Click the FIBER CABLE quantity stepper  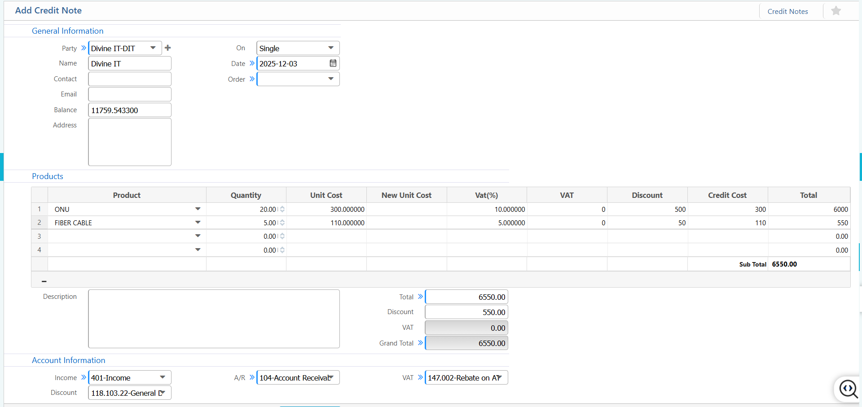[x=282, y=223]
